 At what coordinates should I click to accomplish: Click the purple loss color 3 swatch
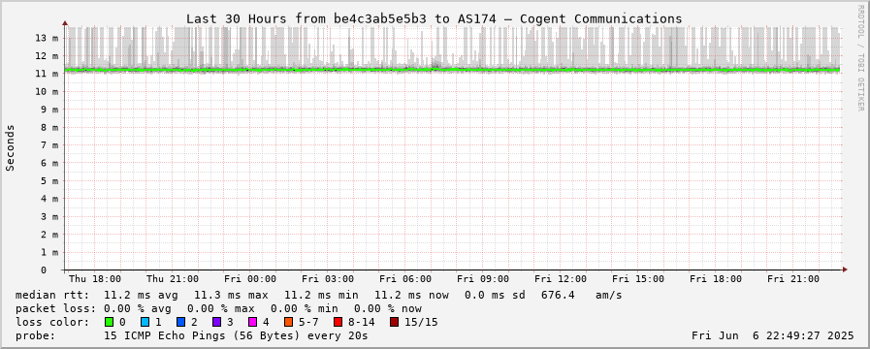[217, 322]
